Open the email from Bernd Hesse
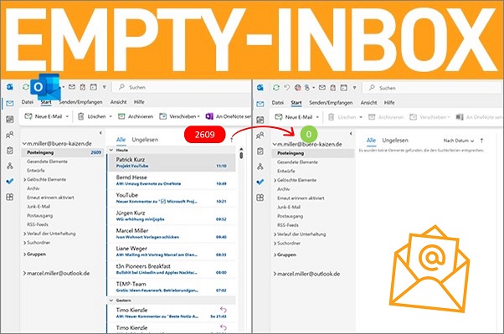Image resolution: width=504 pixels, height=334 pixels. [x=172, y=180]
